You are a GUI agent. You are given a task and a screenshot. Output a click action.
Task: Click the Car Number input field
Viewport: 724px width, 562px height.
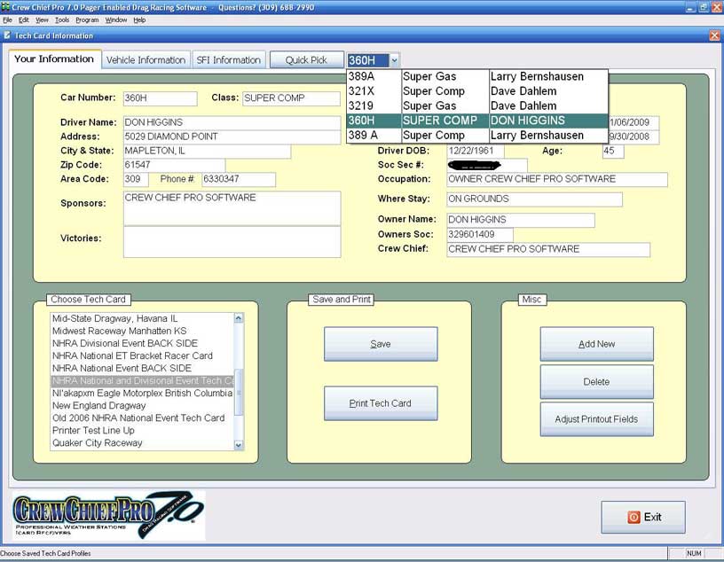tap(161, 98)
